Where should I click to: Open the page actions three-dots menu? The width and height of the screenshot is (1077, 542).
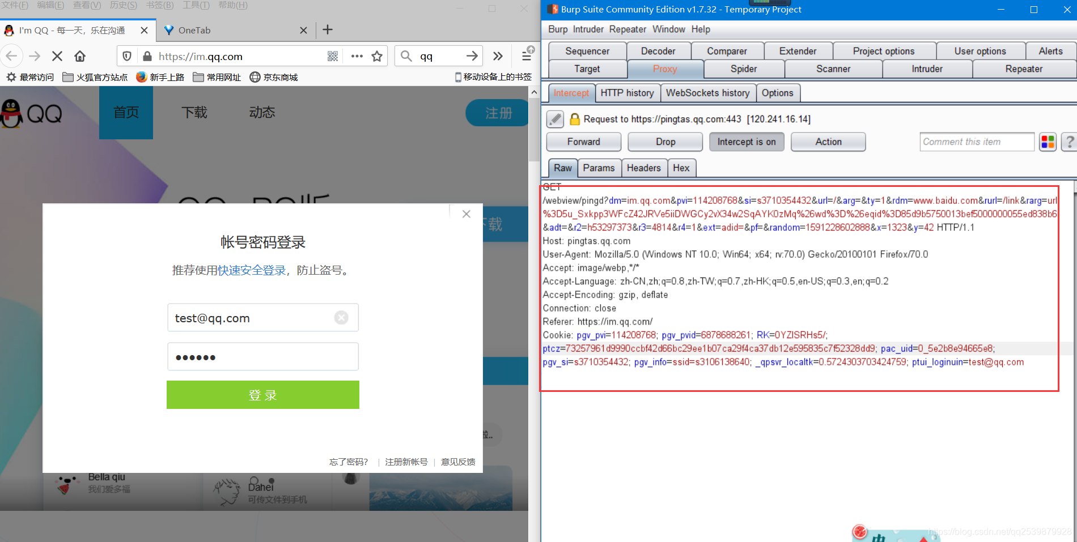(357, 56)
